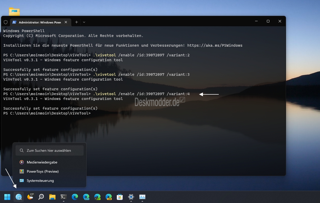Click the command line ending in /variant:4
The width and height of the screenshot is (320, 203).
[x=97, y=94]
